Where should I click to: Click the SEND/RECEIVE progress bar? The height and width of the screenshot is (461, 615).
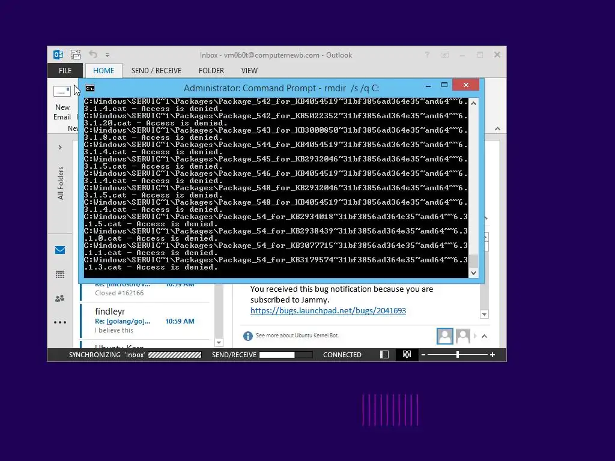[x=285, y=355]
